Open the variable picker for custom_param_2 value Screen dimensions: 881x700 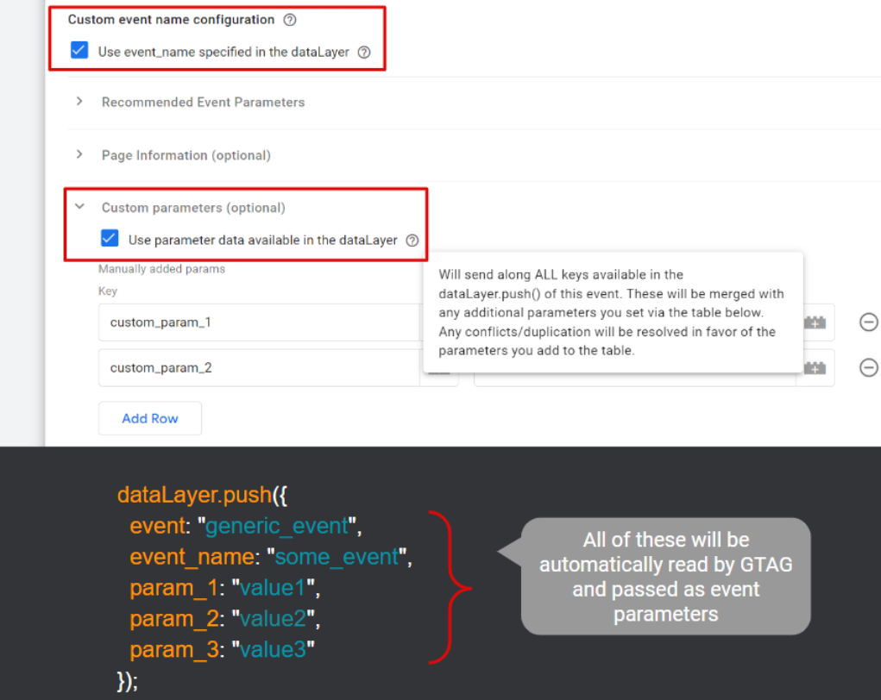(815, 367)
